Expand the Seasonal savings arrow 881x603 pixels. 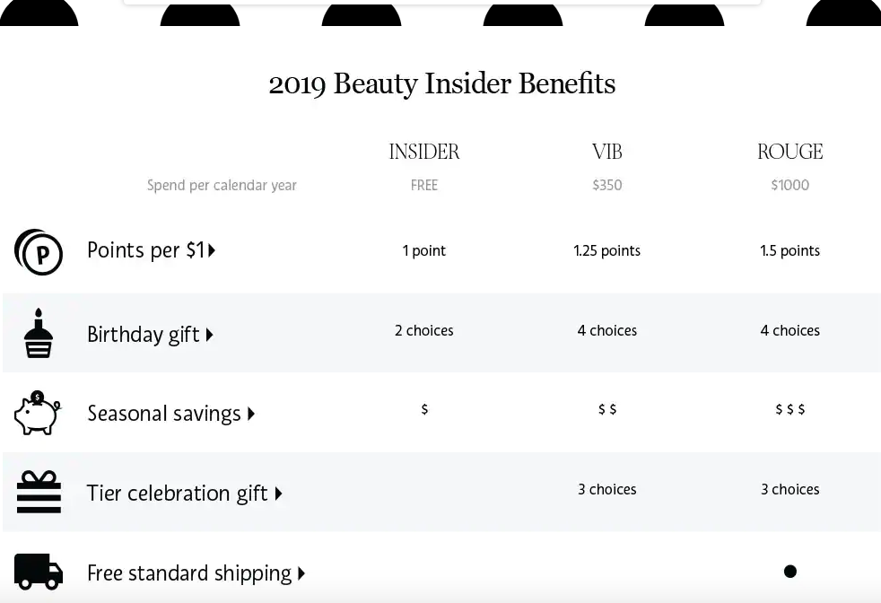[x=251, y=414]
